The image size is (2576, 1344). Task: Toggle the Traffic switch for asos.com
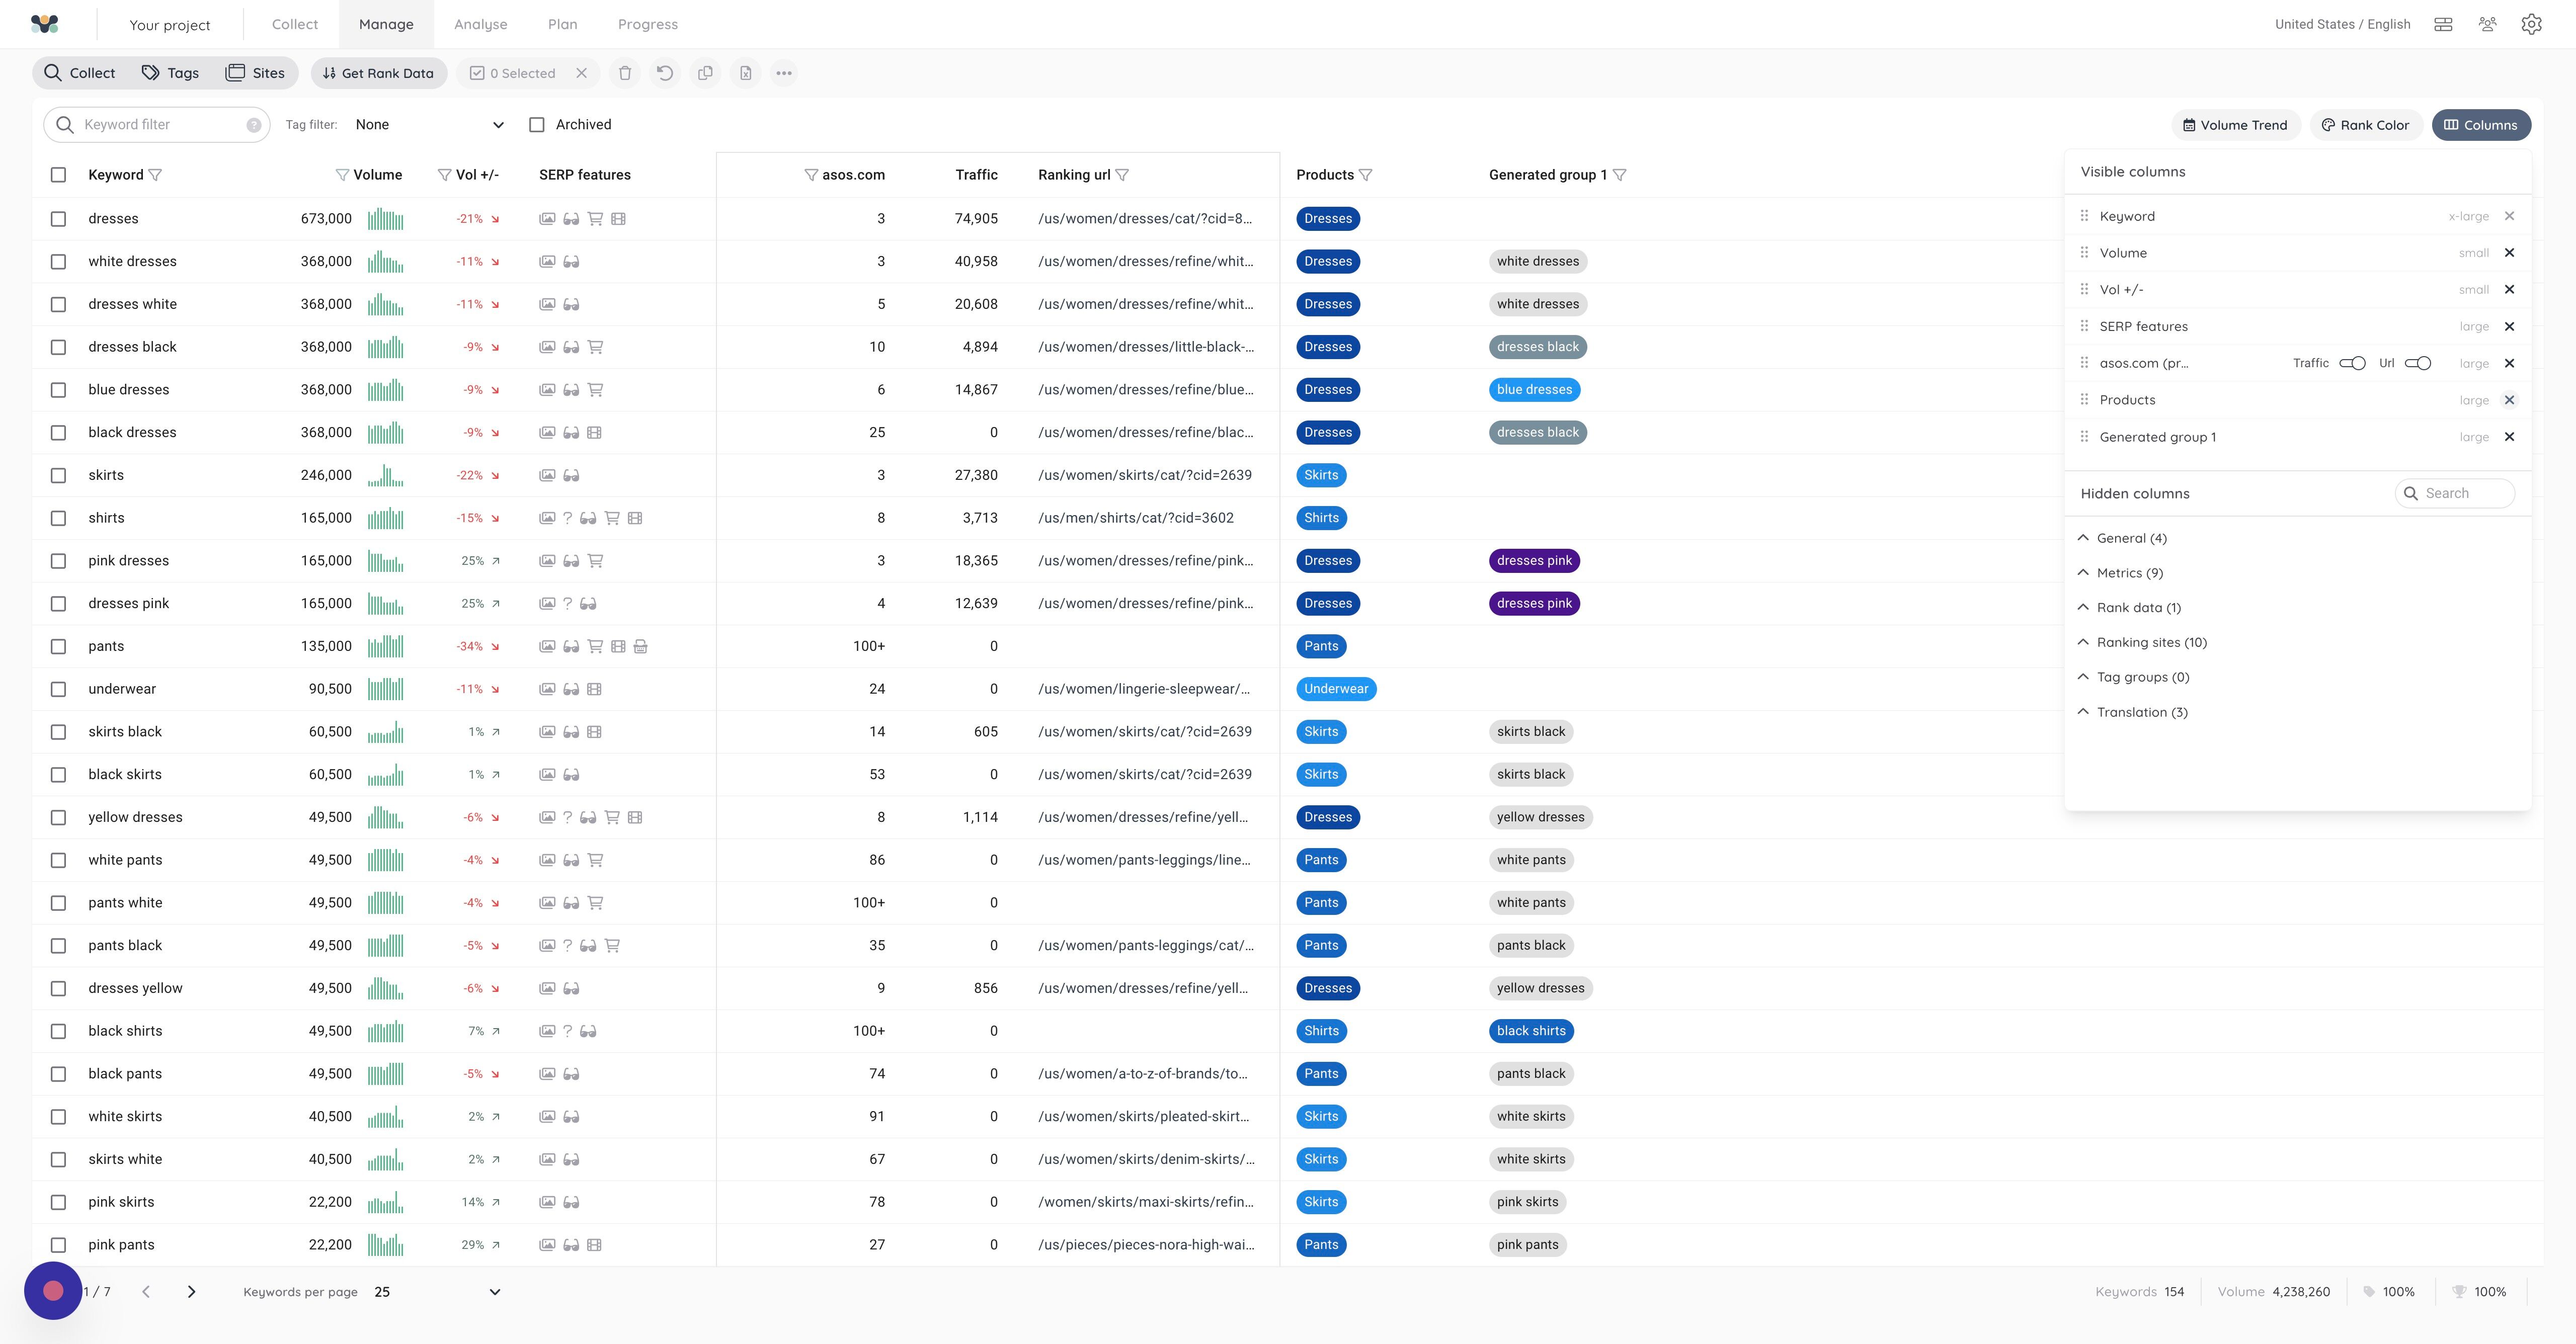click(x=2352, y=363)
